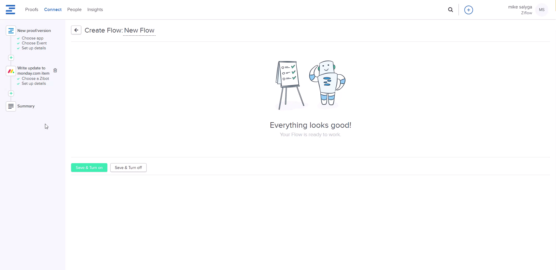The width and height of the screenshot is (556, 270).
Task: Click the monday.com step icon
Action: 11,71
